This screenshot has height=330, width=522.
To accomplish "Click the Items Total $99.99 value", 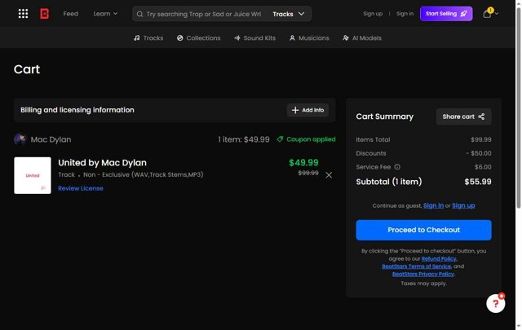I will (481, 139).
